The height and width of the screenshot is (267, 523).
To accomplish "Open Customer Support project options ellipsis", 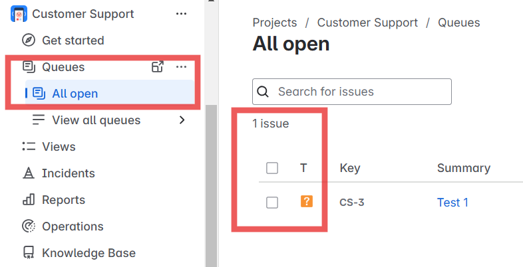I will 181,14.
